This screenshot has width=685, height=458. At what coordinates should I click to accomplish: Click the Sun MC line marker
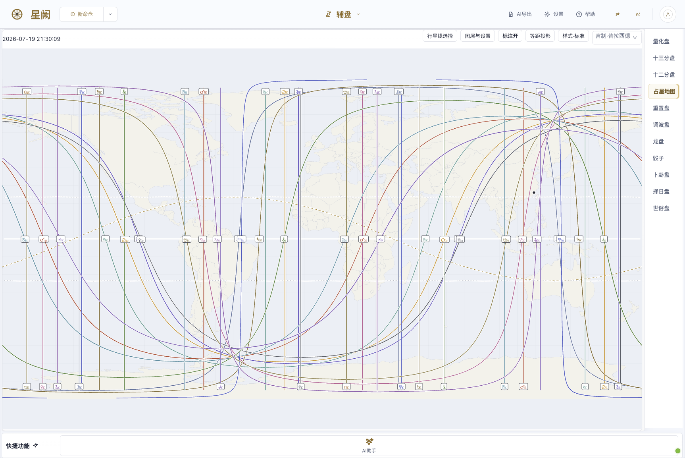(x=285, y=92)
